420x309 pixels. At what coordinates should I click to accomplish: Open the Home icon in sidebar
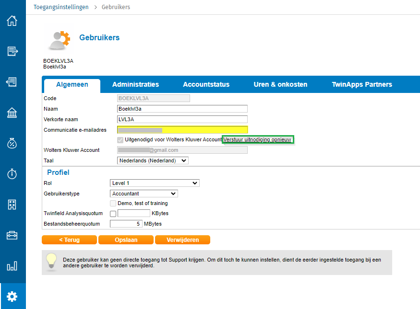coord(12,21)
